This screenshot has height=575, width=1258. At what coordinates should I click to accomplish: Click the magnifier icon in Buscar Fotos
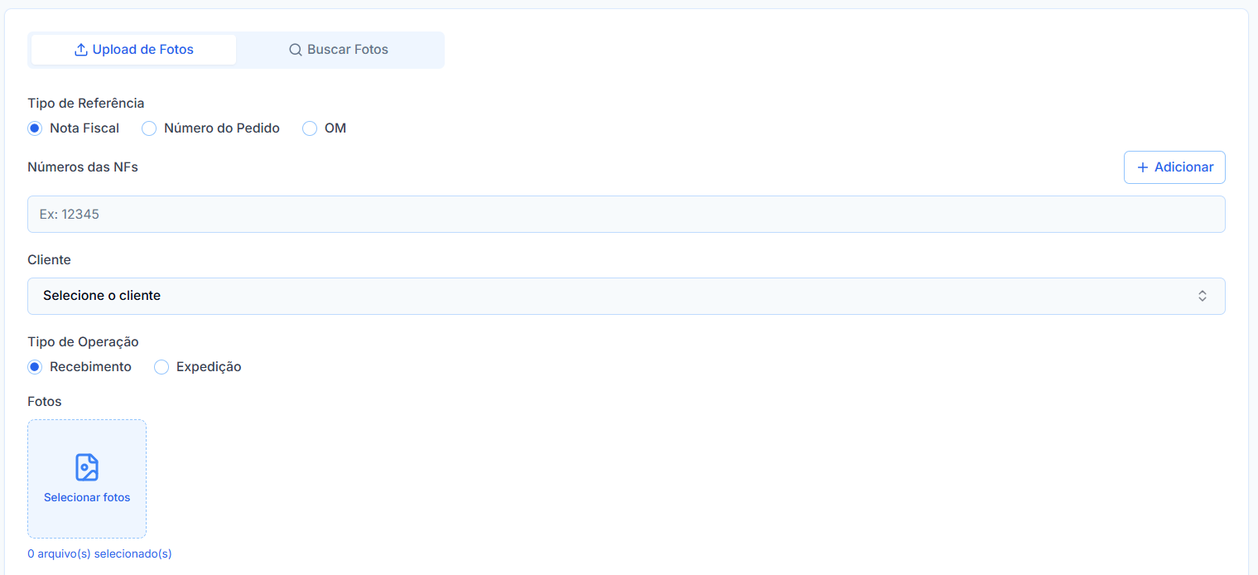(x=296, y=50)
